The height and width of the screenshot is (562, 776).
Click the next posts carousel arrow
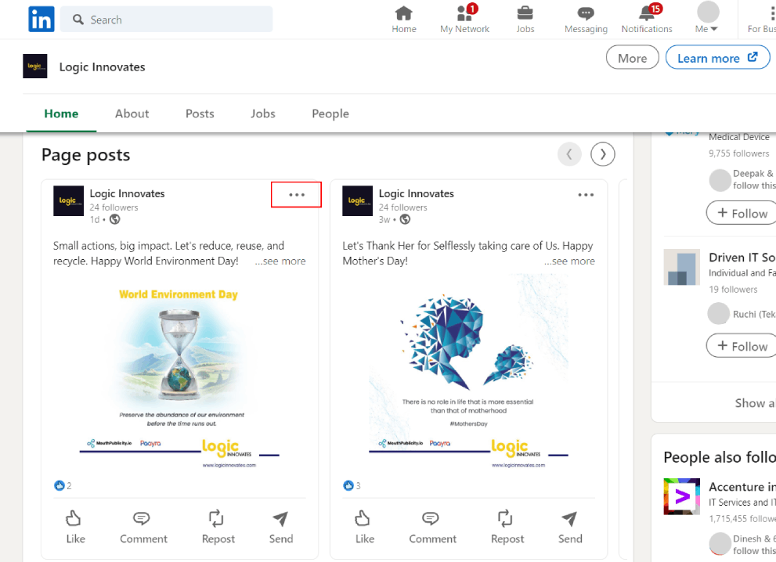603,154
